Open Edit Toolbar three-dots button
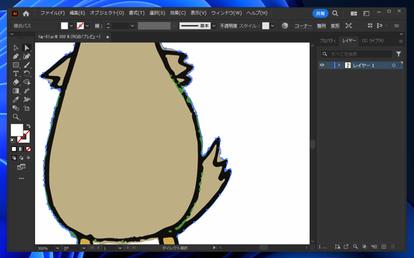 21,179
